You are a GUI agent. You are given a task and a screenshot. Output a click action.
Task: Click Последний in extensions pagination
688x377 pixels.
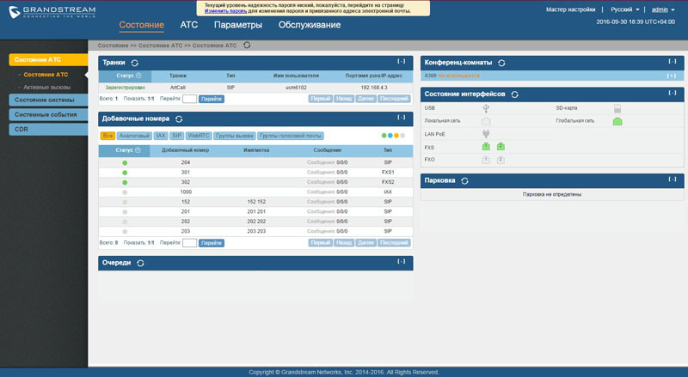click(394, 243)
